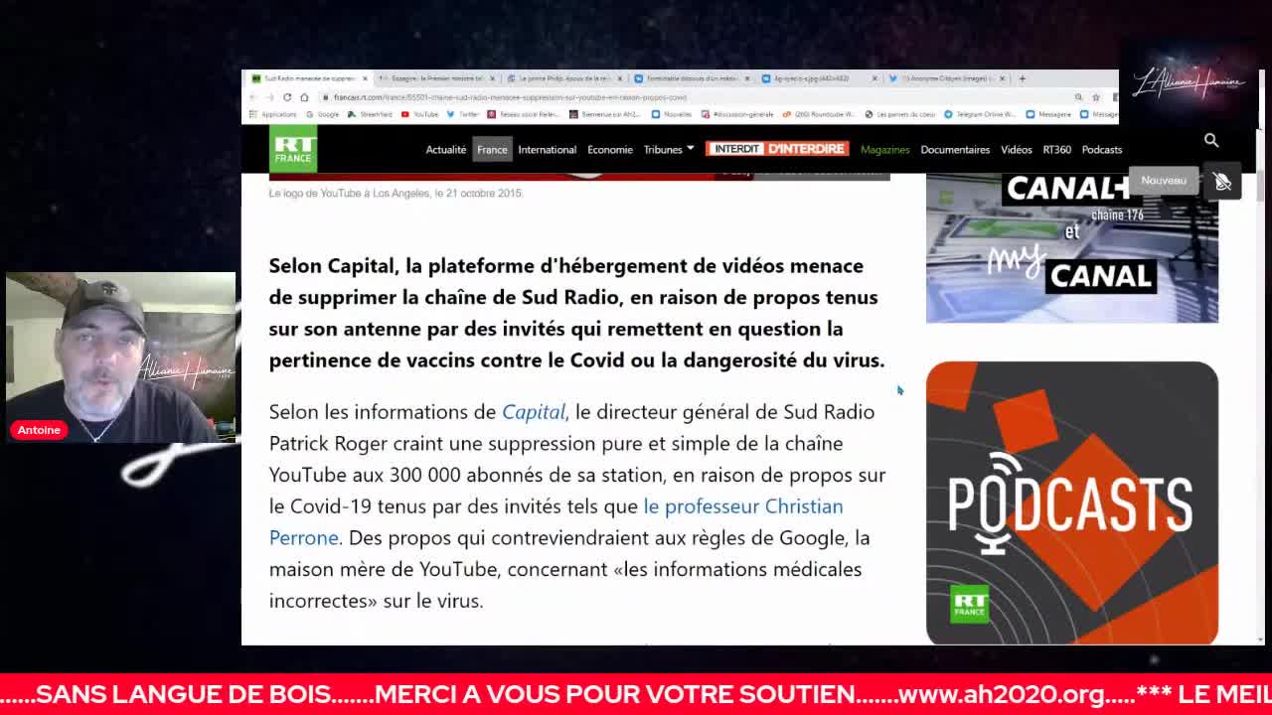The image size is (1272, 715).
Task: Go to the home page icon
Action: [304, 97]
